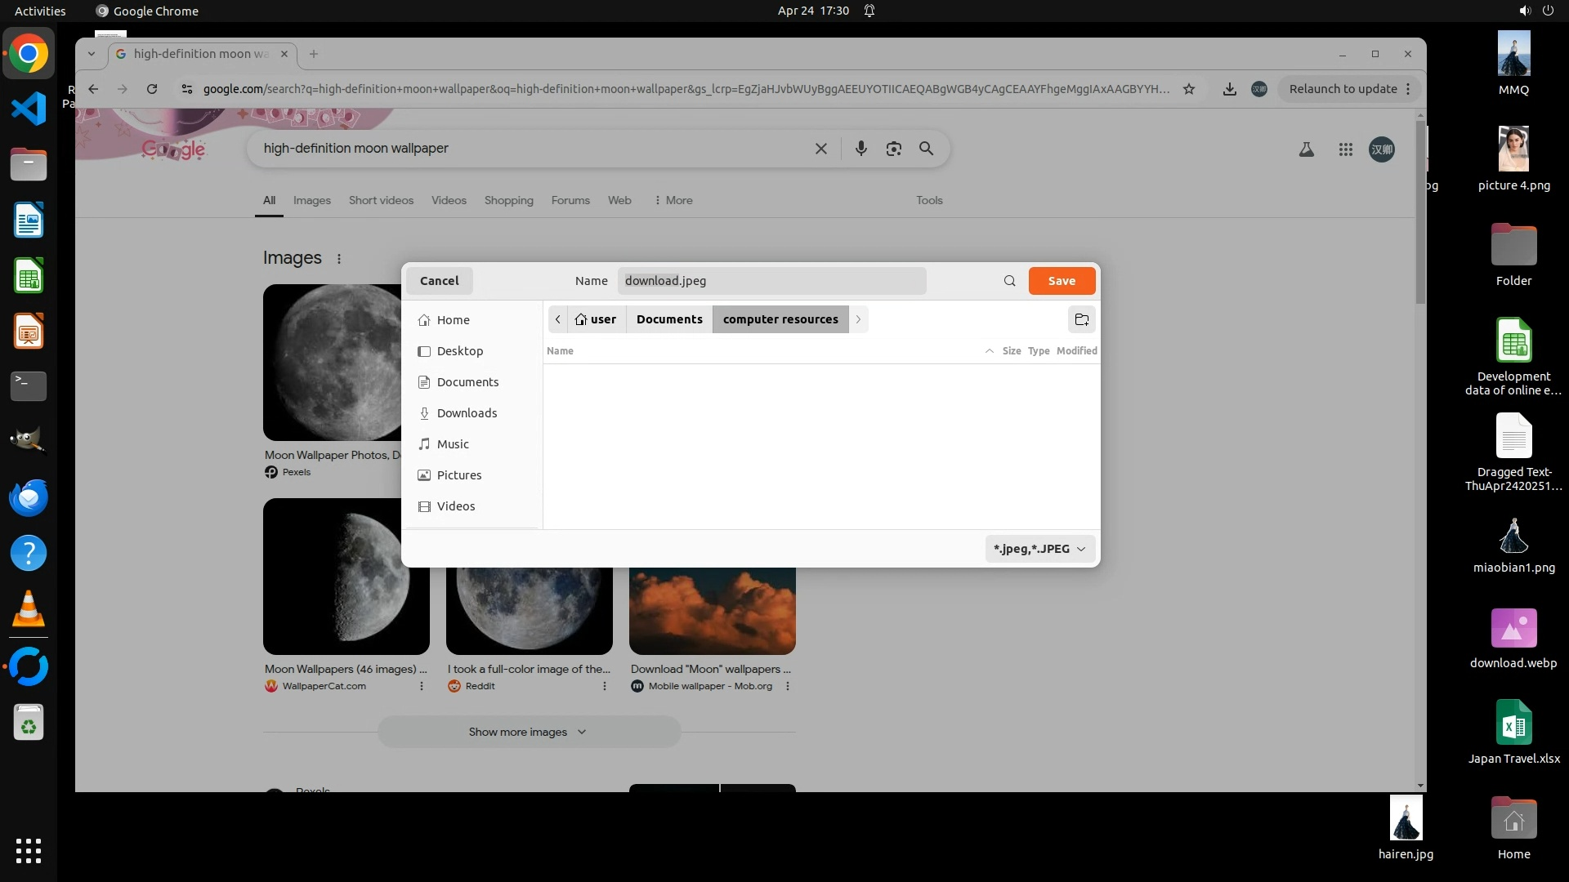Expand the *.jpeg file type dropdown
This screenshot has width=1569, height=882.
coord(1039,549)
